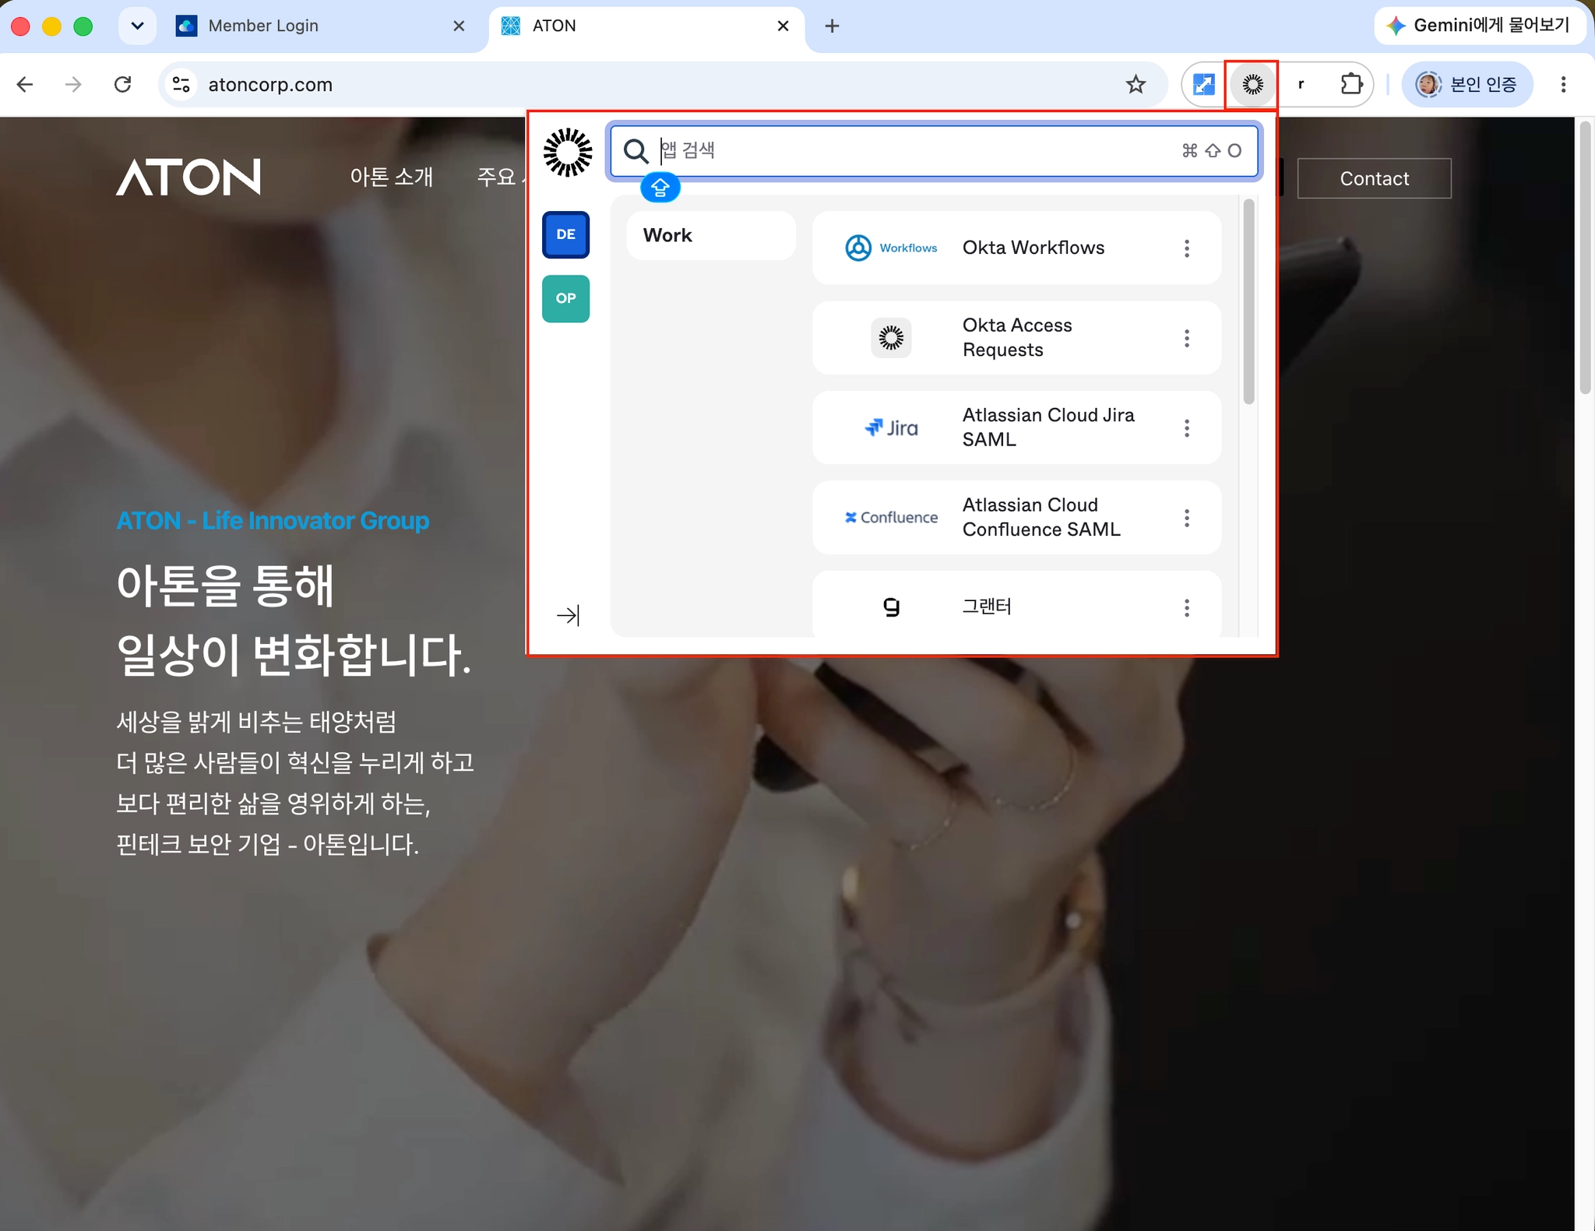Viewport: 1595px width, 1231px height.
Task: Click the Atlassian Cloud Confluence SAML name
Action: (x=1041, y=518)
